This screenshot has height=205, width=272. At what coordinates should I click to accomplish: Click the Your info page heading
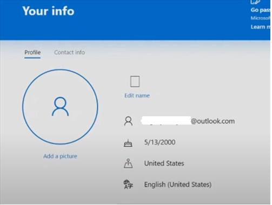(48, 11)
